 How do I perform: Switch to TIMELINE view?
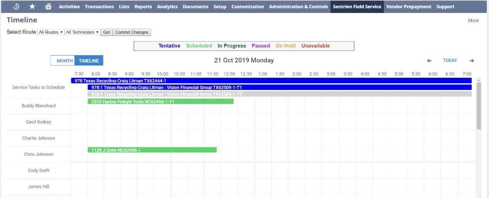click(89, 61)
